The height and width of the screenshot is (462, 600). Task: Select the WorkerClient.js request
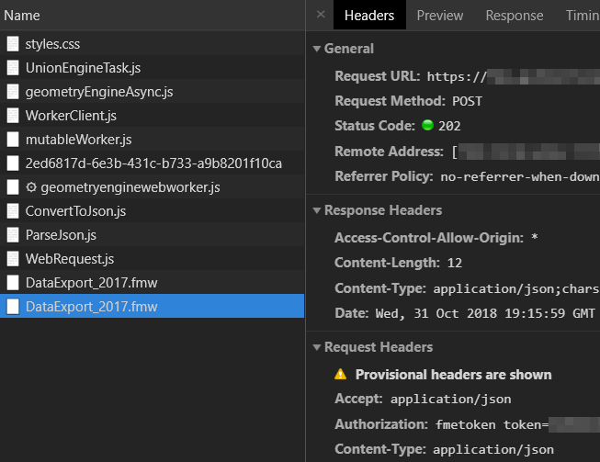tap(153, 116)
